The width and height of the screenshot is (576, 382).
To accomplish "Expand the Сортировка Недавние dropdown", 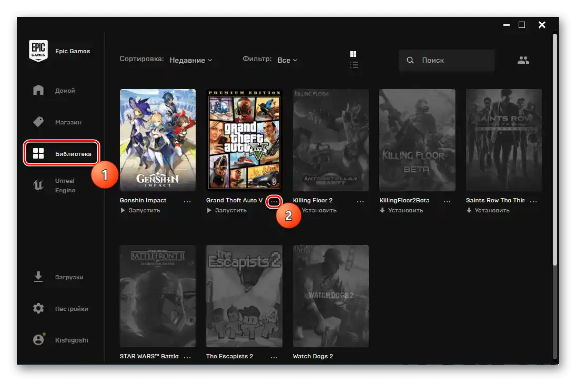I will tap(190, 60).
